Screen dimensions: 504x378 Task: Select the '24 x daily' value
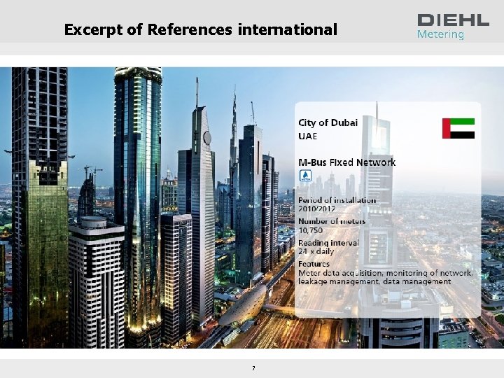click(316, 251)
